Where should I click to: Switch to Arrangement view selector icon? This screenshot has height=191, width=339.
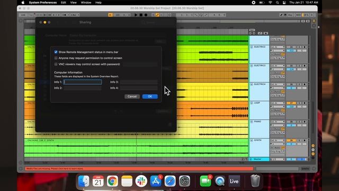pyautogui.click(x=314, y=21)
